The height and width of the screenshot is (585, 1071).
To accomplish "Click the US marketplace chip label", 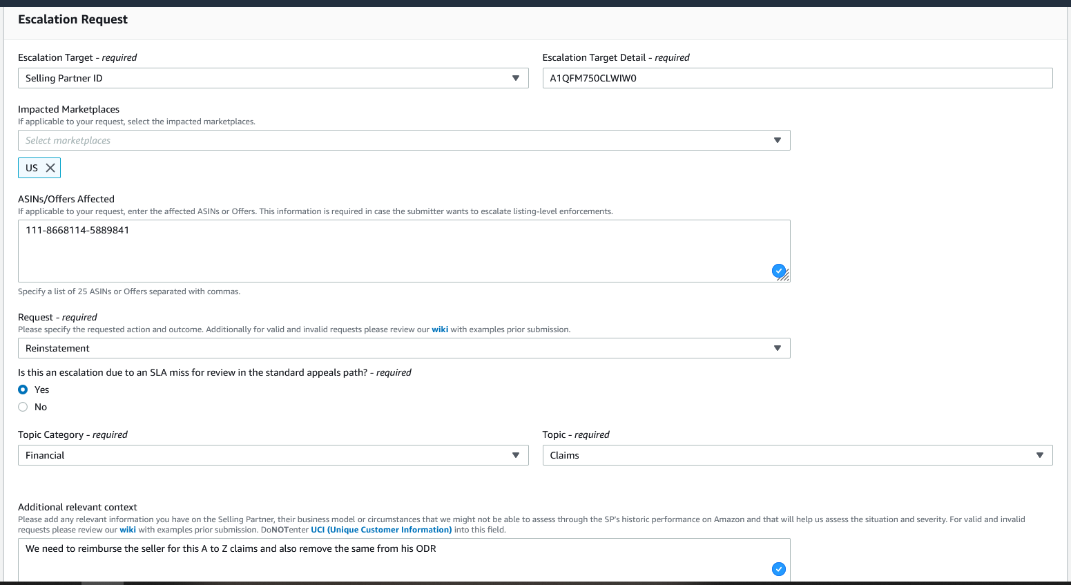I will click(x=32, y=168).
